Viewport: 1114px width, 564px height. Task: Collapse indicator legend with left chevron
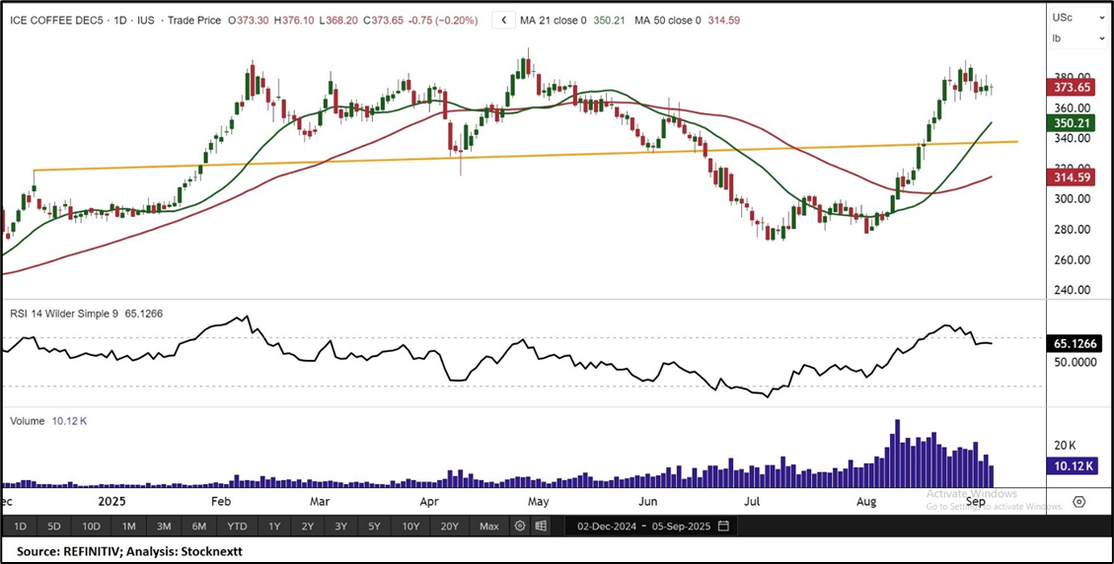point(503,21)
